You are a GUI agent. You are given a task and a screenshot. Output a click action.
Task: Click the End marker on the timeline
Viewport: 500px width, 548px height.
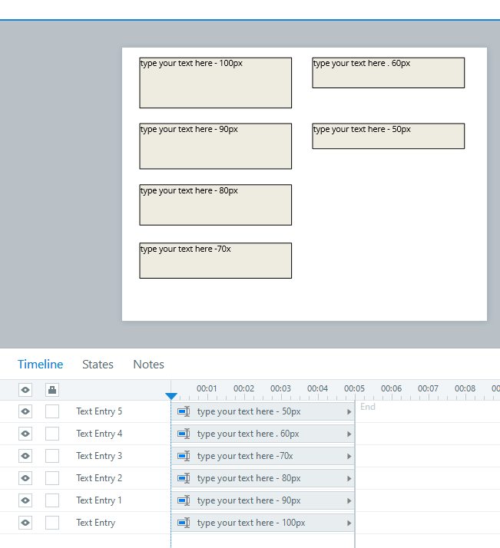[x=368, y=407]
